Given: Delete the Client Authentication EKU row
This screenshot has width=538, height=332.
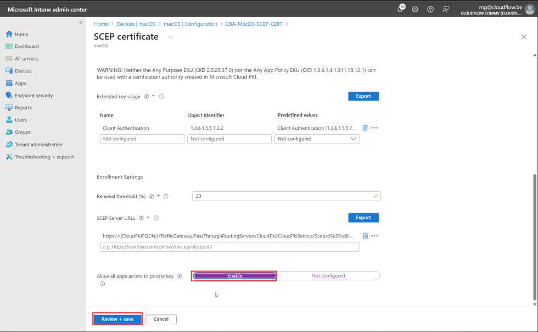Looking at the screenshot, I should coord(365,128).
